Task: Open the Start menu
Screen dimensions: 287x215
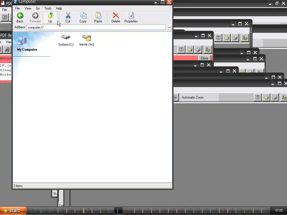Action: pyautogui.click(x=13, y=211)
